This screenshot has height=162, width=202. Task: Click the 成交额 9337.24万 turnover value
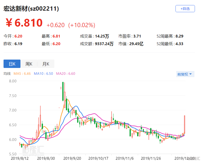click(x=97, y=44)
